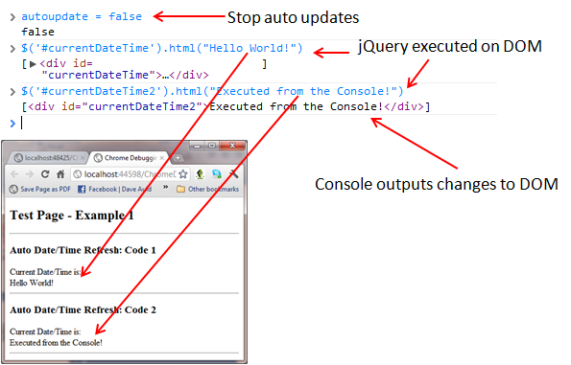Screen dimensions: 571x365
Task: Click "Executed from the Console!" page text
Action: 56,342
